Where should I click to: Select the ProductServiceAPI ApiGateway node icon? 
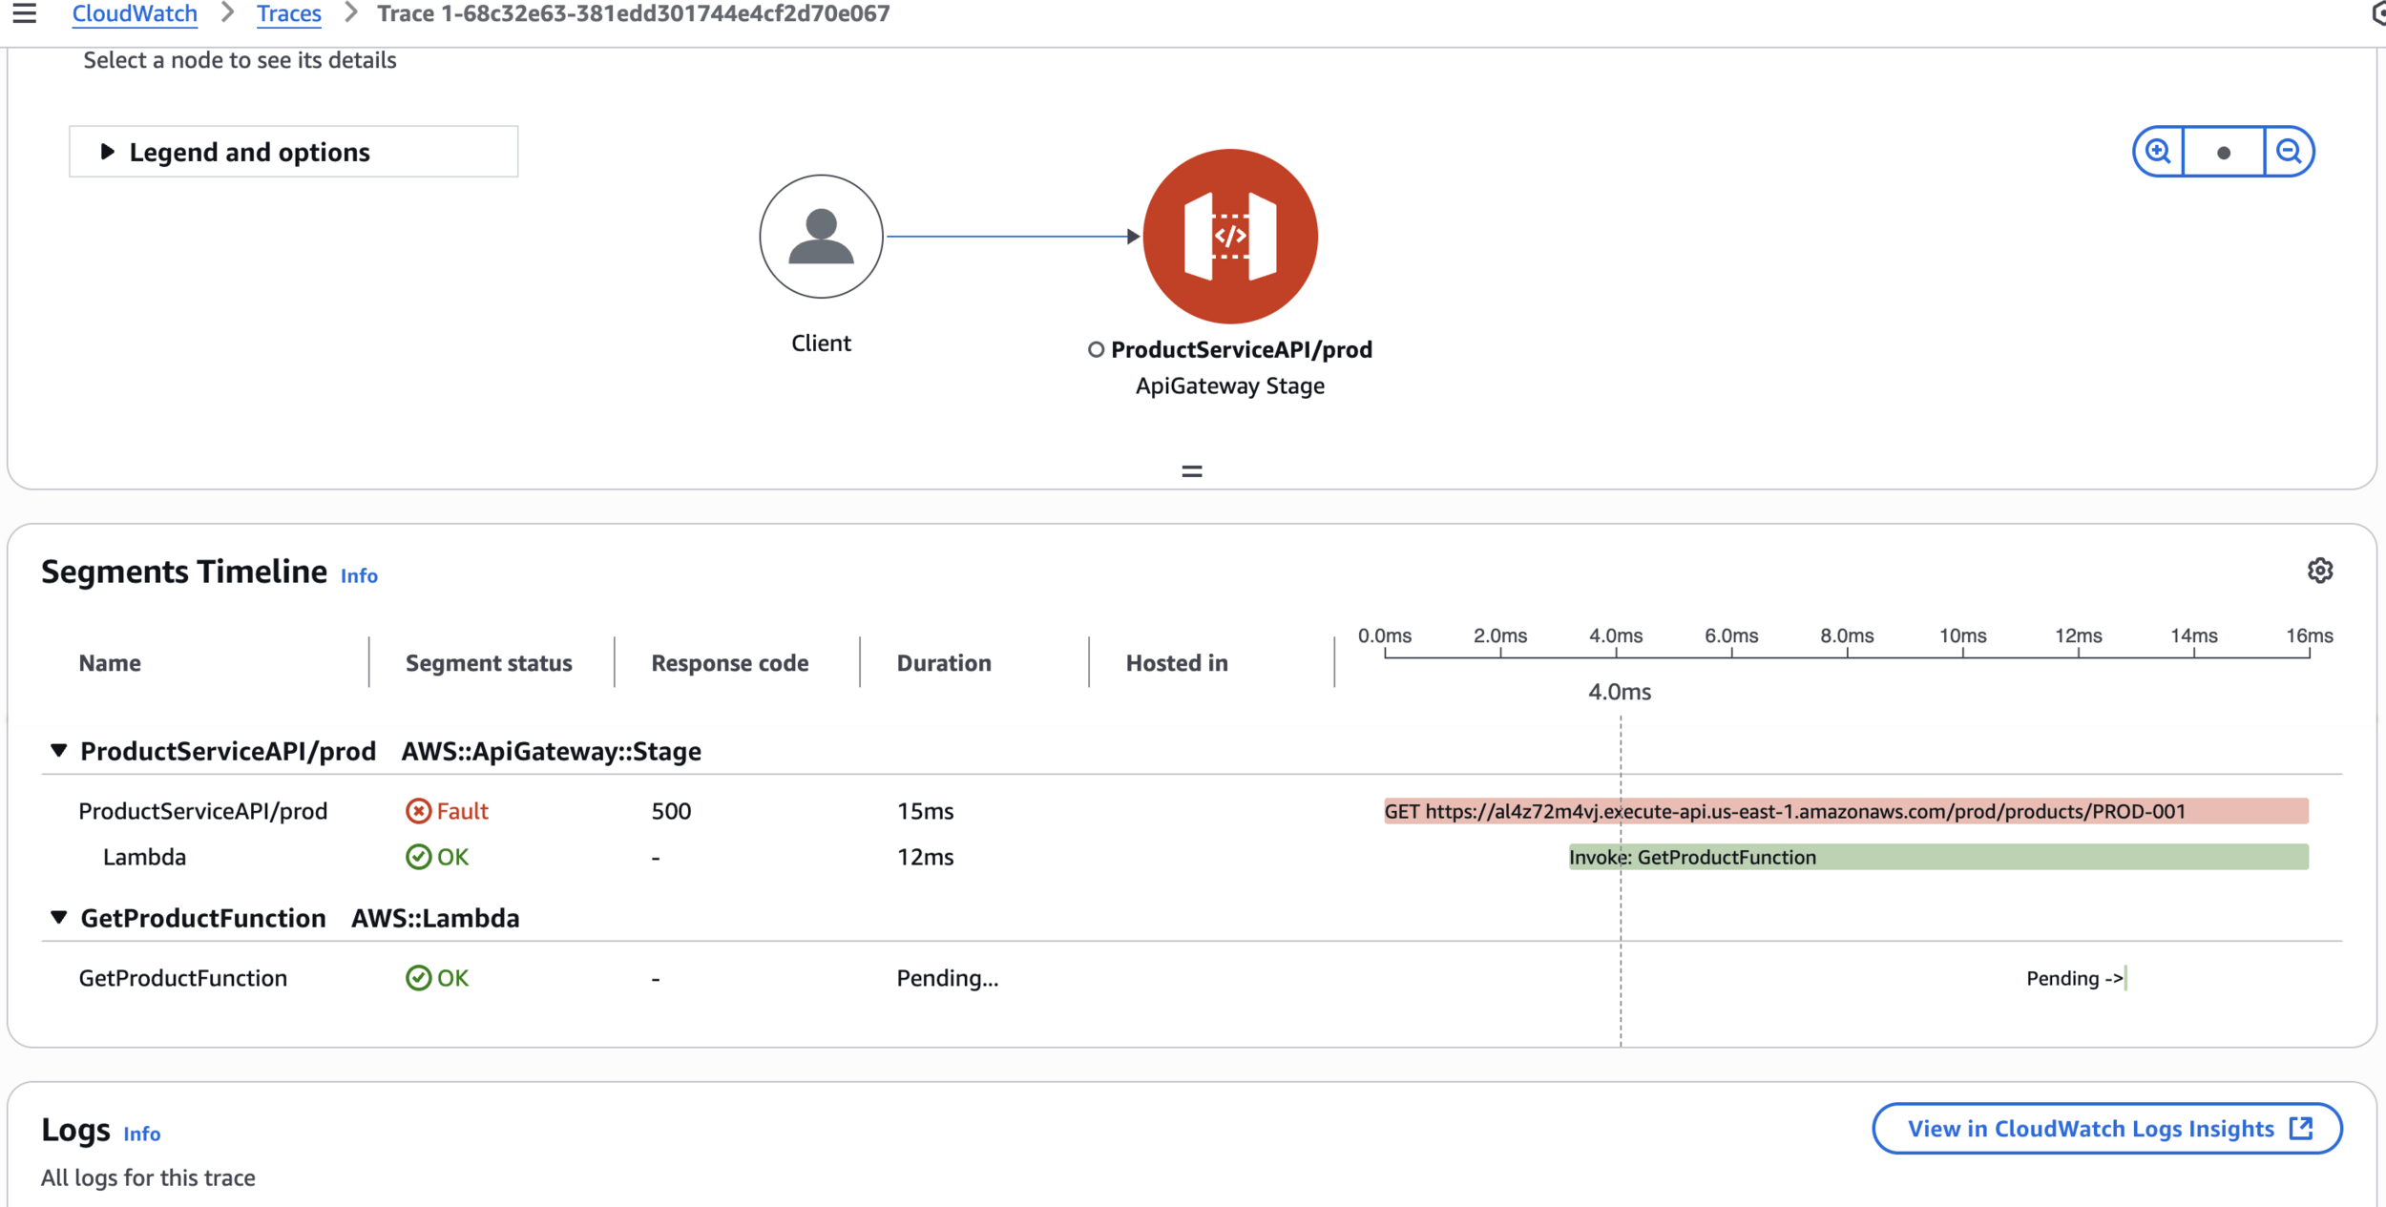tap(1229, 237)
